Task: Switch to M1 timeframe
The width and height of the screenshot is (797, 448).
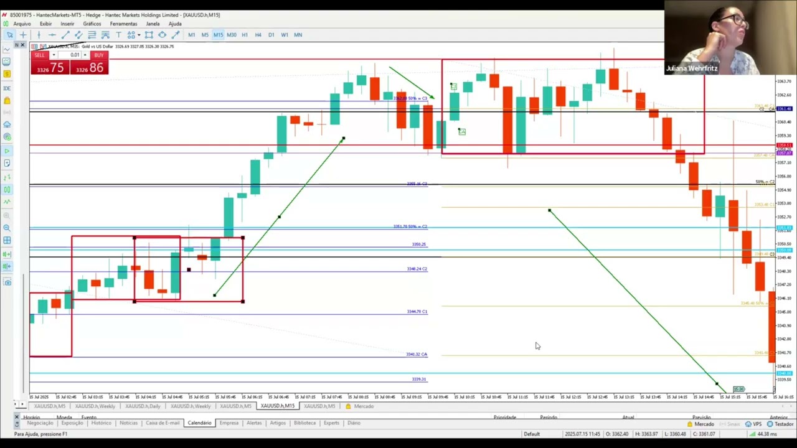Action: coord(191,35)
